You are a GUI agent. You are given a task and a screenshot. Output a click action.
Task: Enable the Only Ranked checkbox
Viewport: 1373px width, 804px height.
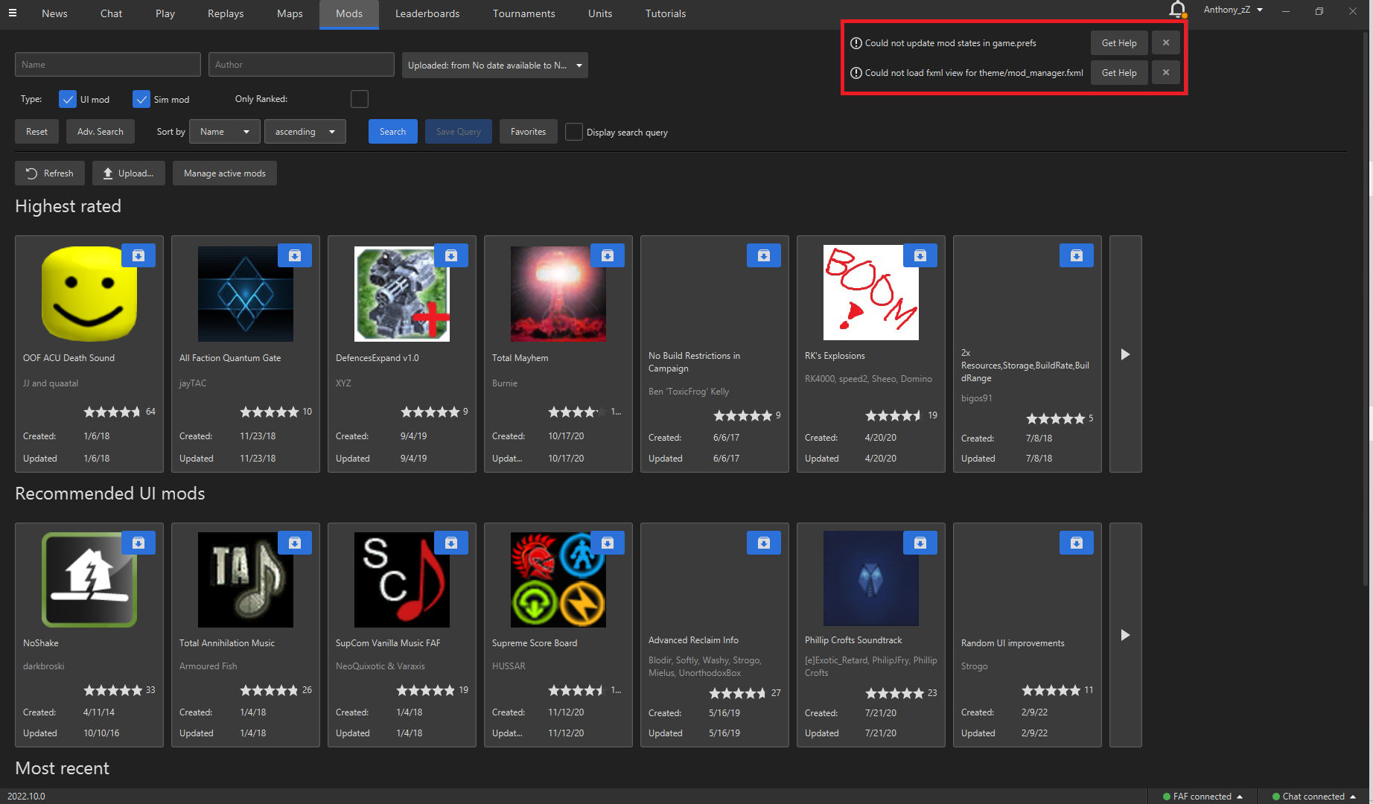point(360,99)
